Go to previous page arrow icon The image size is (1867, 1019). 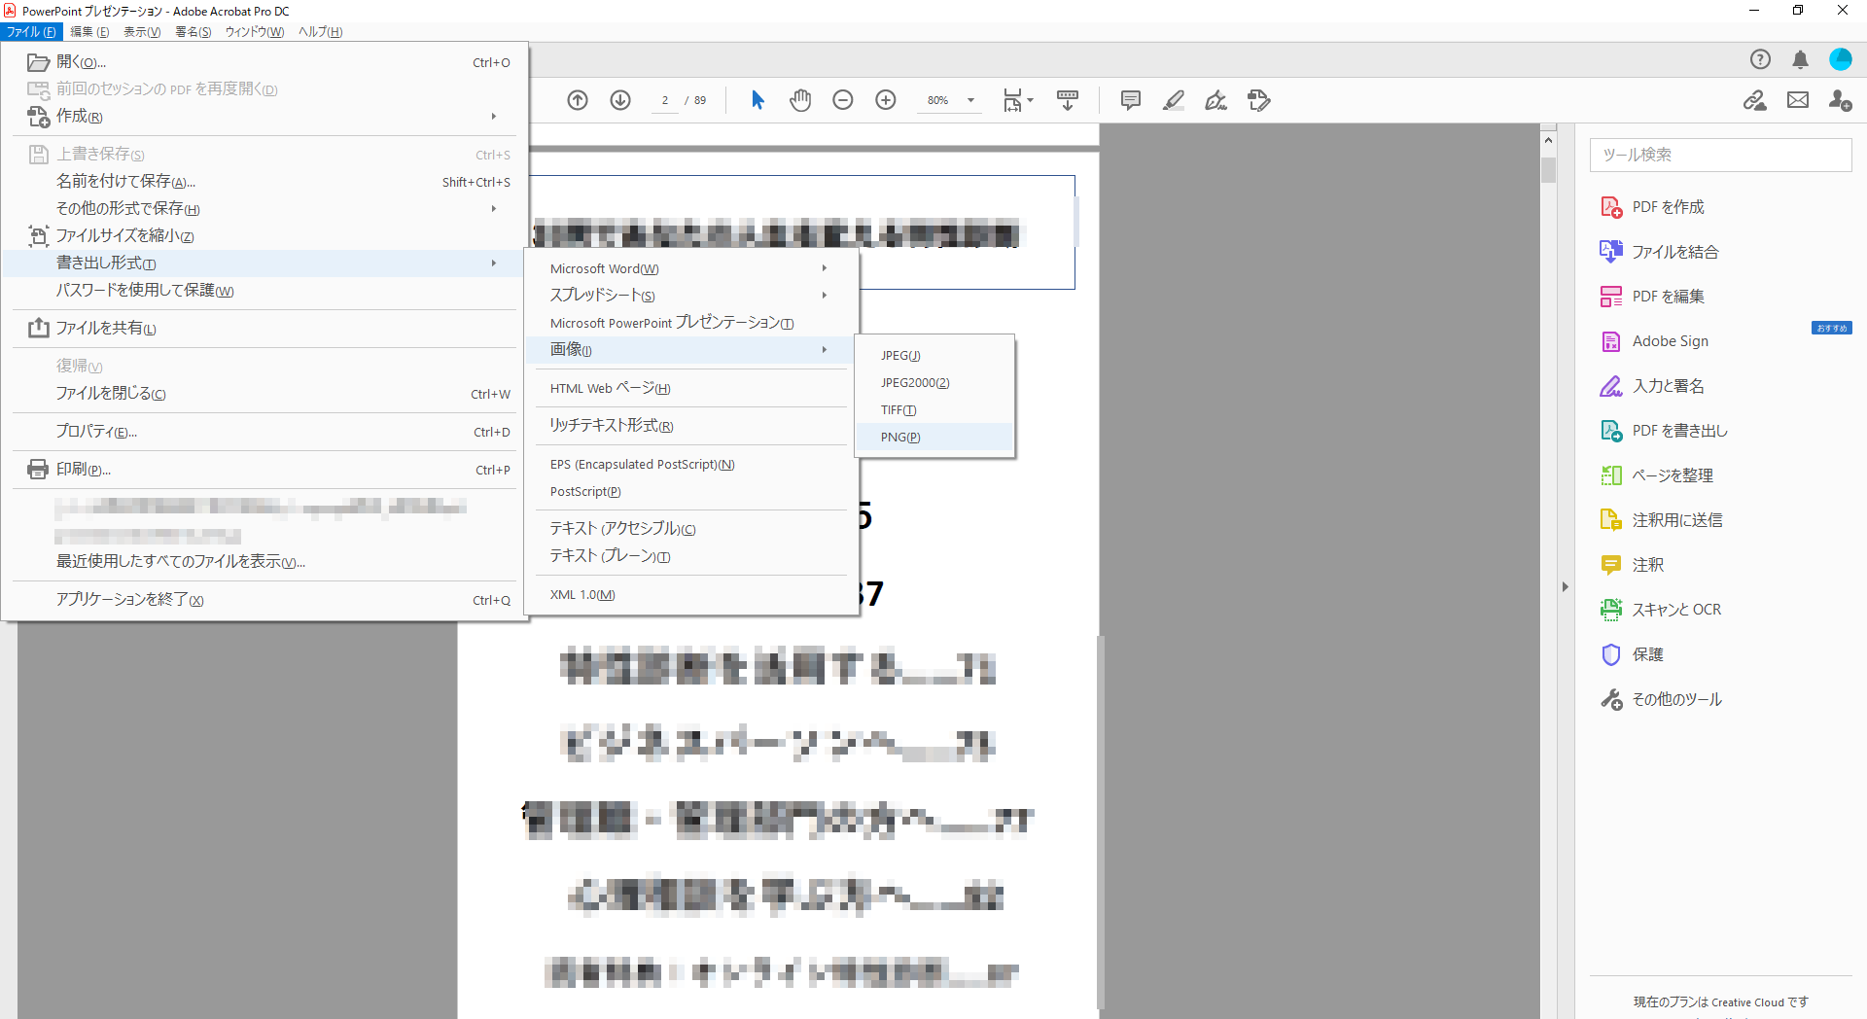(578, 100)
